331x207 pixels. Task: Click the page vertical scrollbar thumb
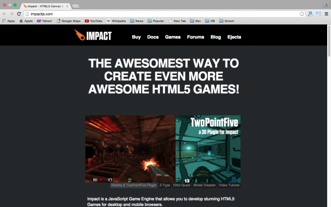pyautogui.click(x=329, y=41)
